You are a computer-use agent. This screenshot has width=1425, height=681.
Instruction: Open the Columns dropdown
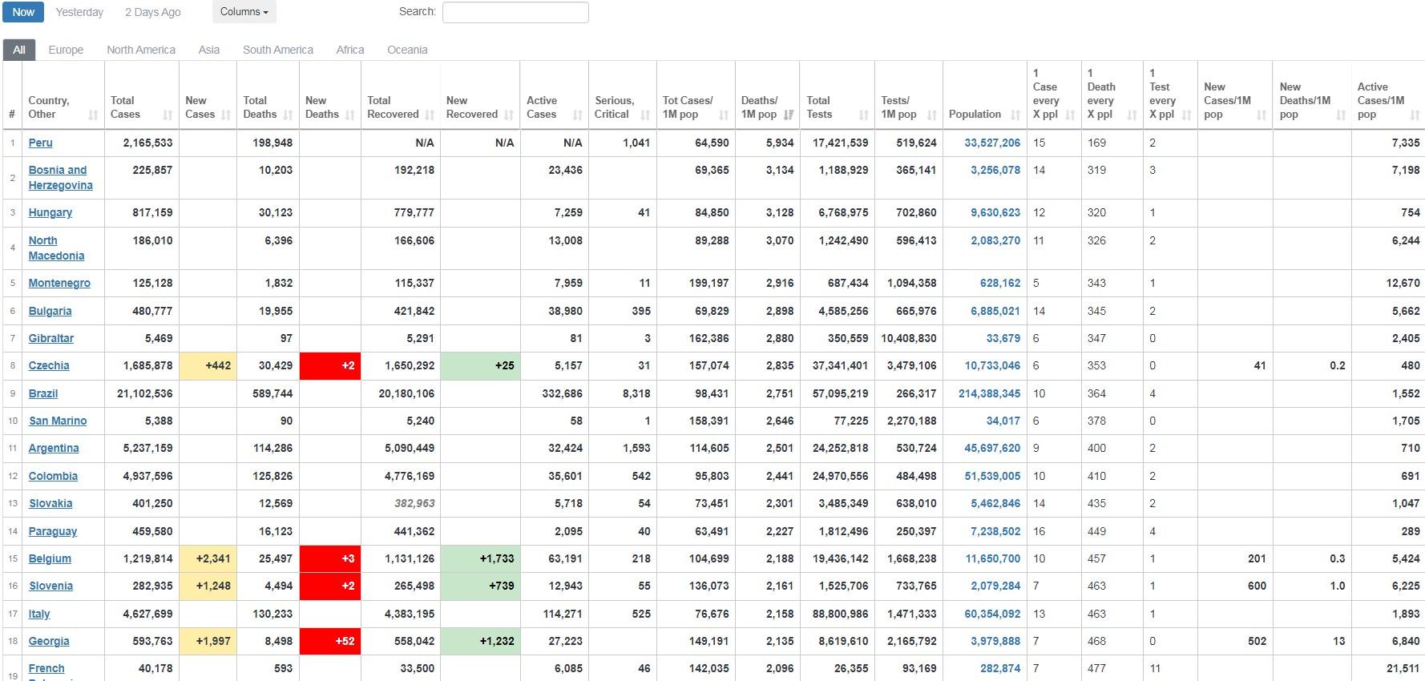pyautogui.click(x=244, y=12)
